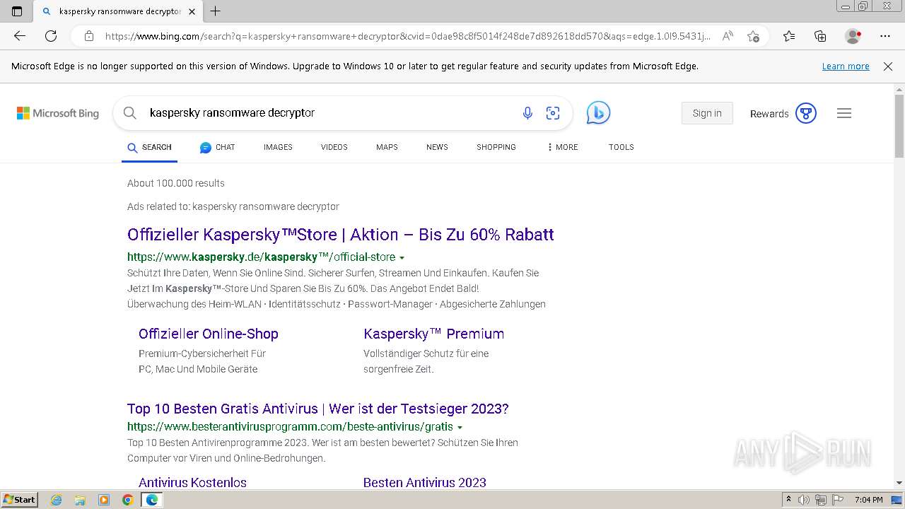This screenshot has height=509, width=905.
Task: Open Bing hamburger settings menu
Action: click(x=844, y=113)
